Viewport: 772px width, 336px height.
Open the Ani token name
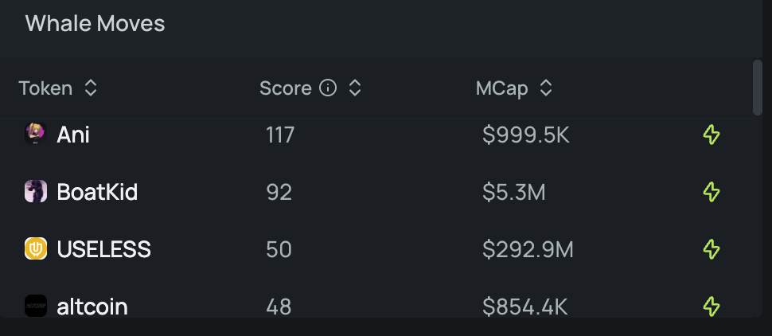[x=73, y=135]
